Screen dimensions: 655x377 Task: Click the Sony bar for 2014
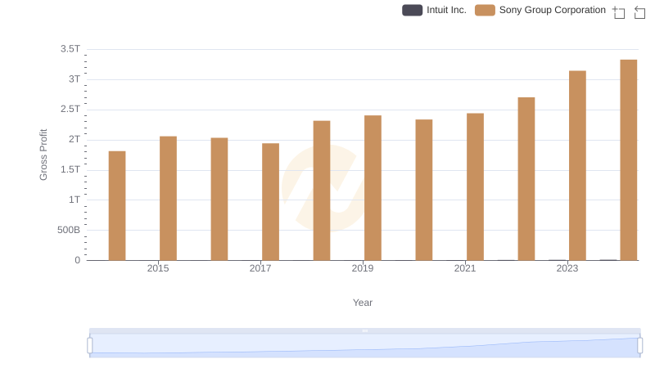(117, 205)
